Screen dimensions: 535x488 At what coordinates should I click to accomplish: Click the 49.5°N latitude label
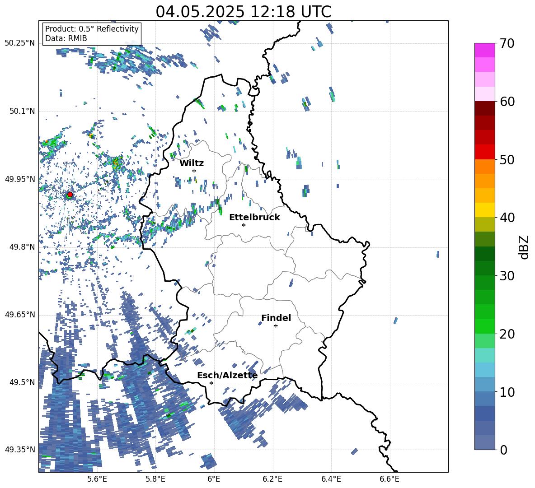pos(22,382)
